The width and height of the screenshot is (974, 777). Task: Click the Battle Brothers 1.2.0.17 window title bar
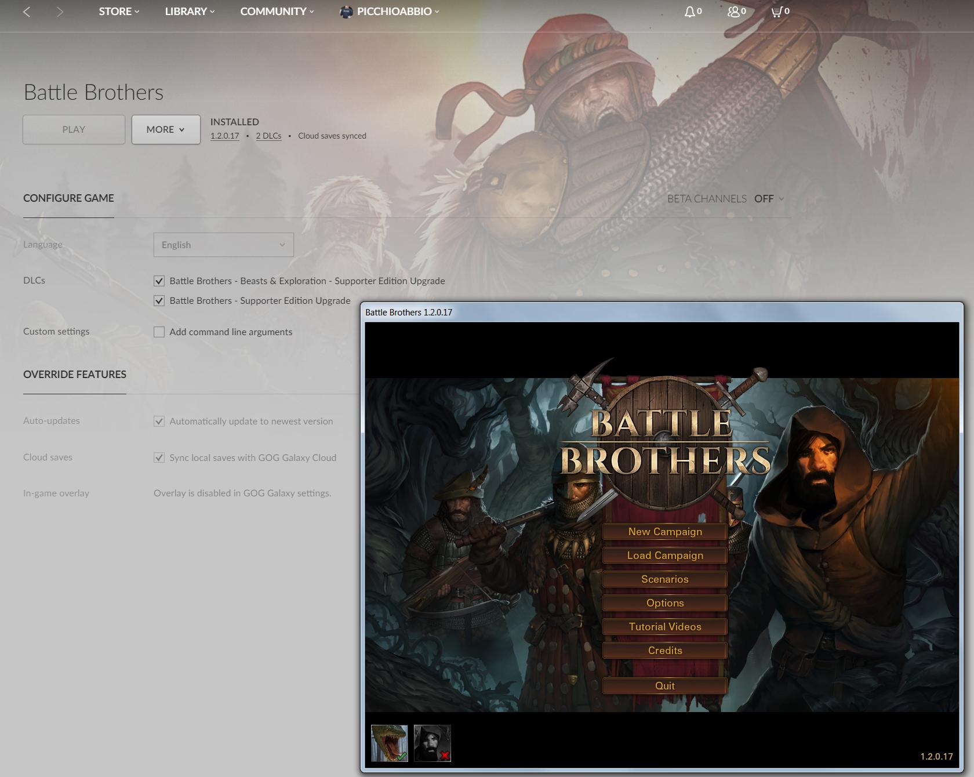click(662, 313)
